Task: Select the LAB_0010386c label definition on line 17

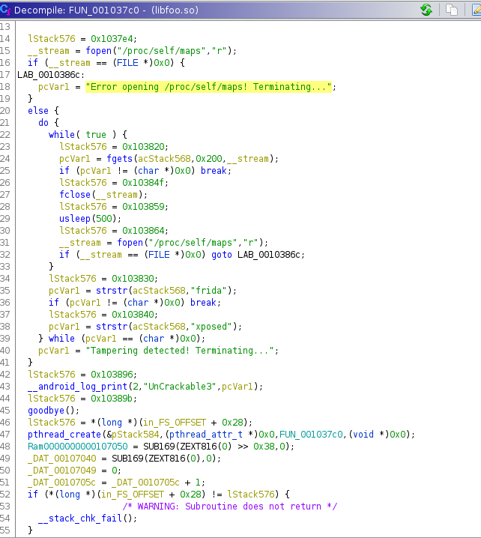Action: click(x=42, y=75)
